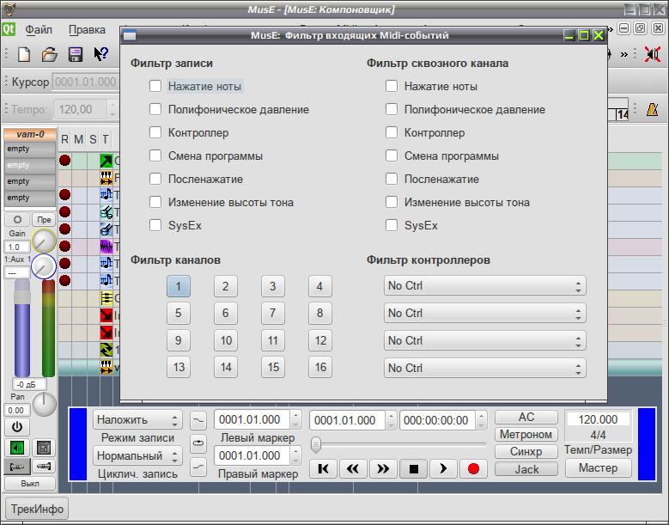This screenshot has width=669, height=525.
Task: Toggle the loop icon in transport panel
Action: 198,443
